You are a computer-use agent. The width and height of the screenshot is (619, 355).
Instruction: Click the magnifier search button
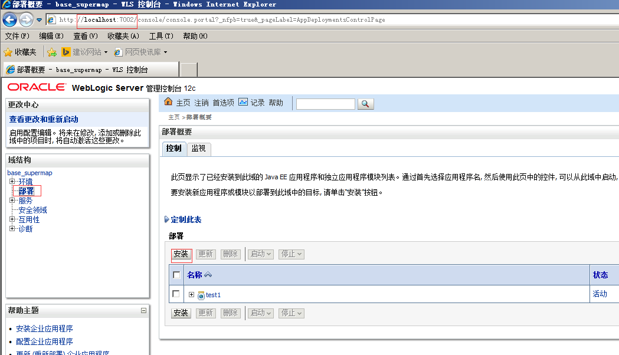coord(365,104)
